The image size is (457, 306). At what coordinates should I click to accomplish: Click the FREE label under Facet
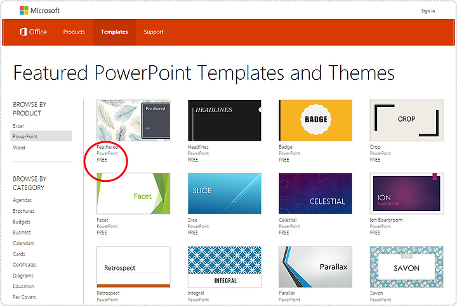pos(102,233)
